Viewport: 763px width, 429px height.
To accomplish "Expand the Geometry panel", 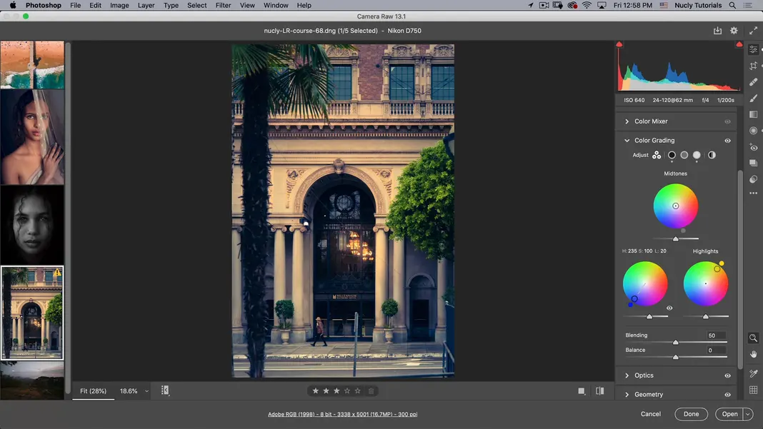I will pyautogui.click(x=627, y=395).
